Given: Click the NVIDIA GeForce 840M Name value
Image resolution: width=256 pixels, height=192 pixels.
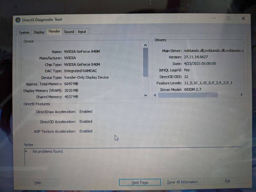Looking at the screenshot, I should 82,52.
